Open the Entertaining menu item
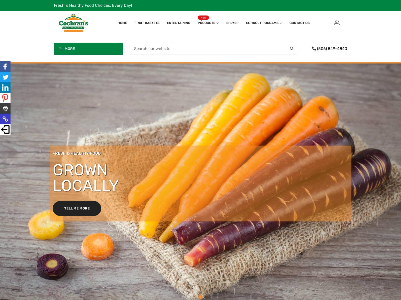This screenshot has height=300, width=401. [178, 23]
